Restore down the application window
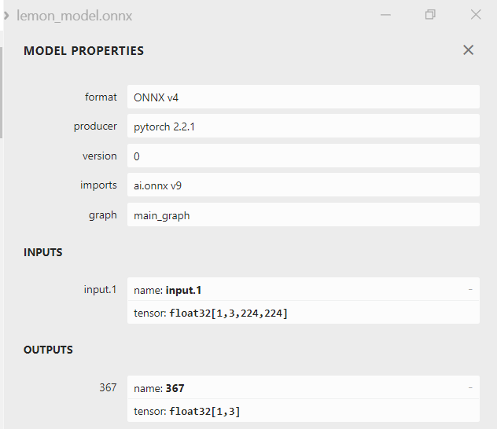Screen dimensions: 497x429 point(430,14)
